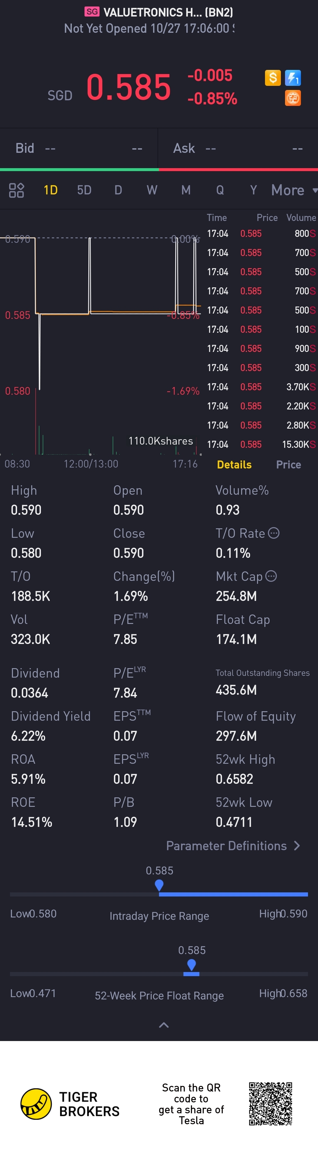Select the 1D chart tab
The image size is (318, 1167).
[x=50, y=190]
